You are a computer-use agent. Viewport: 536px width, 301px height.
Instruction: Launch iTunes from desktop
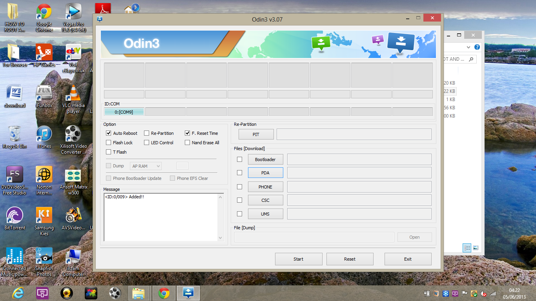[x=44, y=137]
